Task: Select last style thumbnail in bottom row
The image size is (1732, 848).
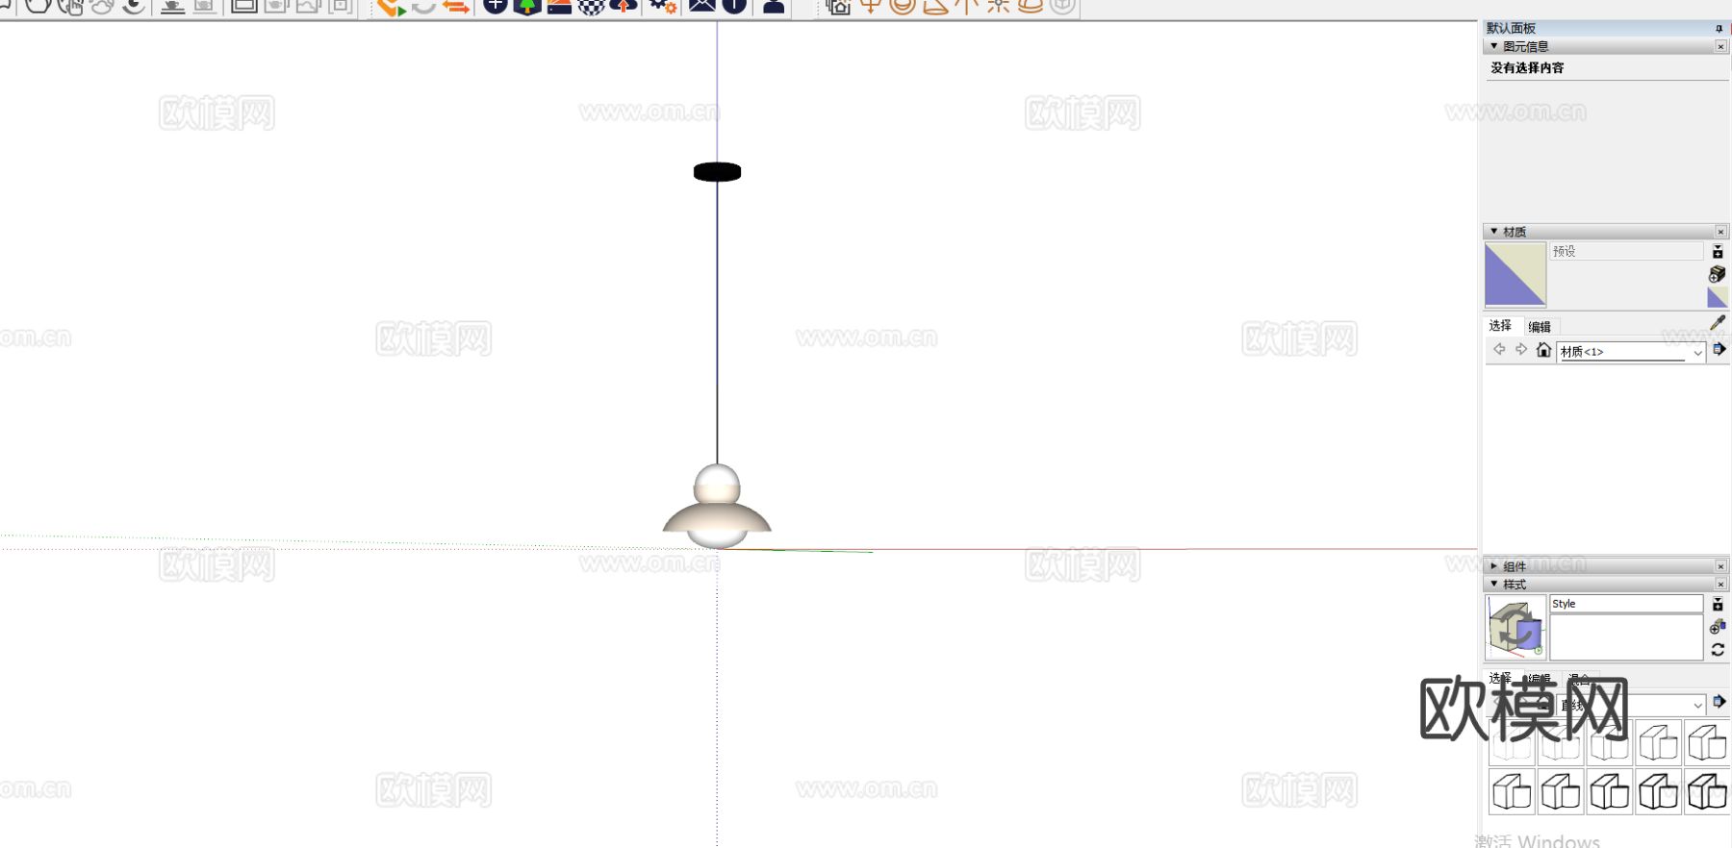Action: point(1707,792)
